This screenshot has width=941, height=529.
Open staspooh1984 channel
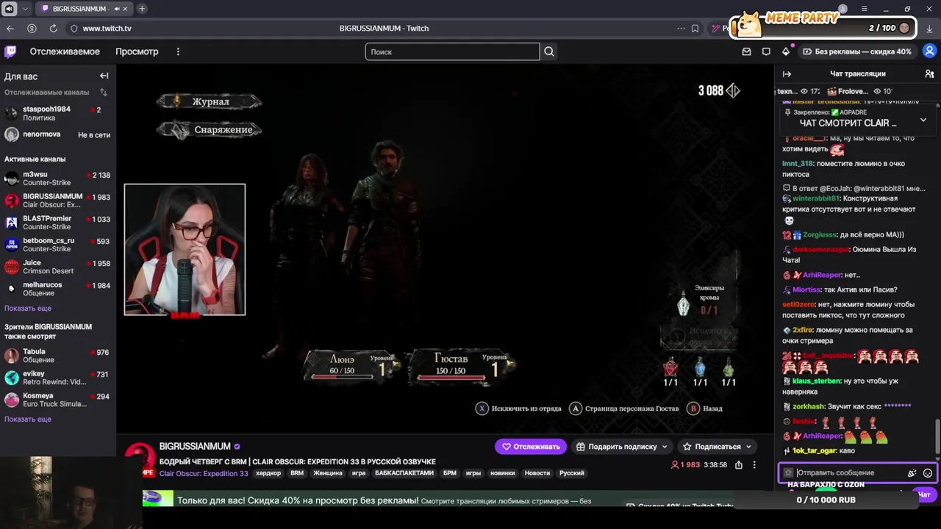57,113
